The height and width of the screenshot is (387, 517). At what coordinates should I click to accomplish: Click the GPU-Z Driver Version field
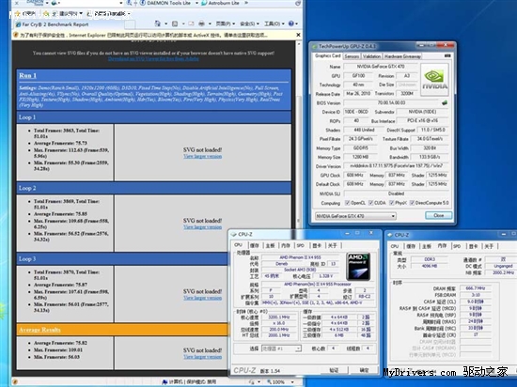pyautogui.click(x=396, y=166)
